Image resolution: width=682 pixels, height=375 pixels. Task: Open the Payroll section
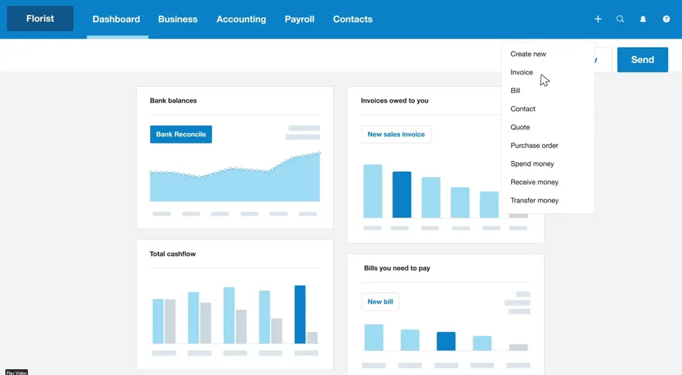(299, 19)
